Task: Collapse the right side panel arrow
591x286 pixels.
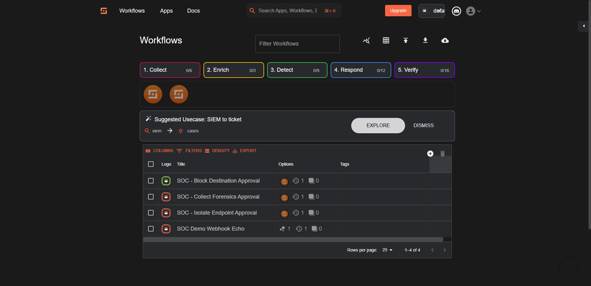Action: [584, 26]
